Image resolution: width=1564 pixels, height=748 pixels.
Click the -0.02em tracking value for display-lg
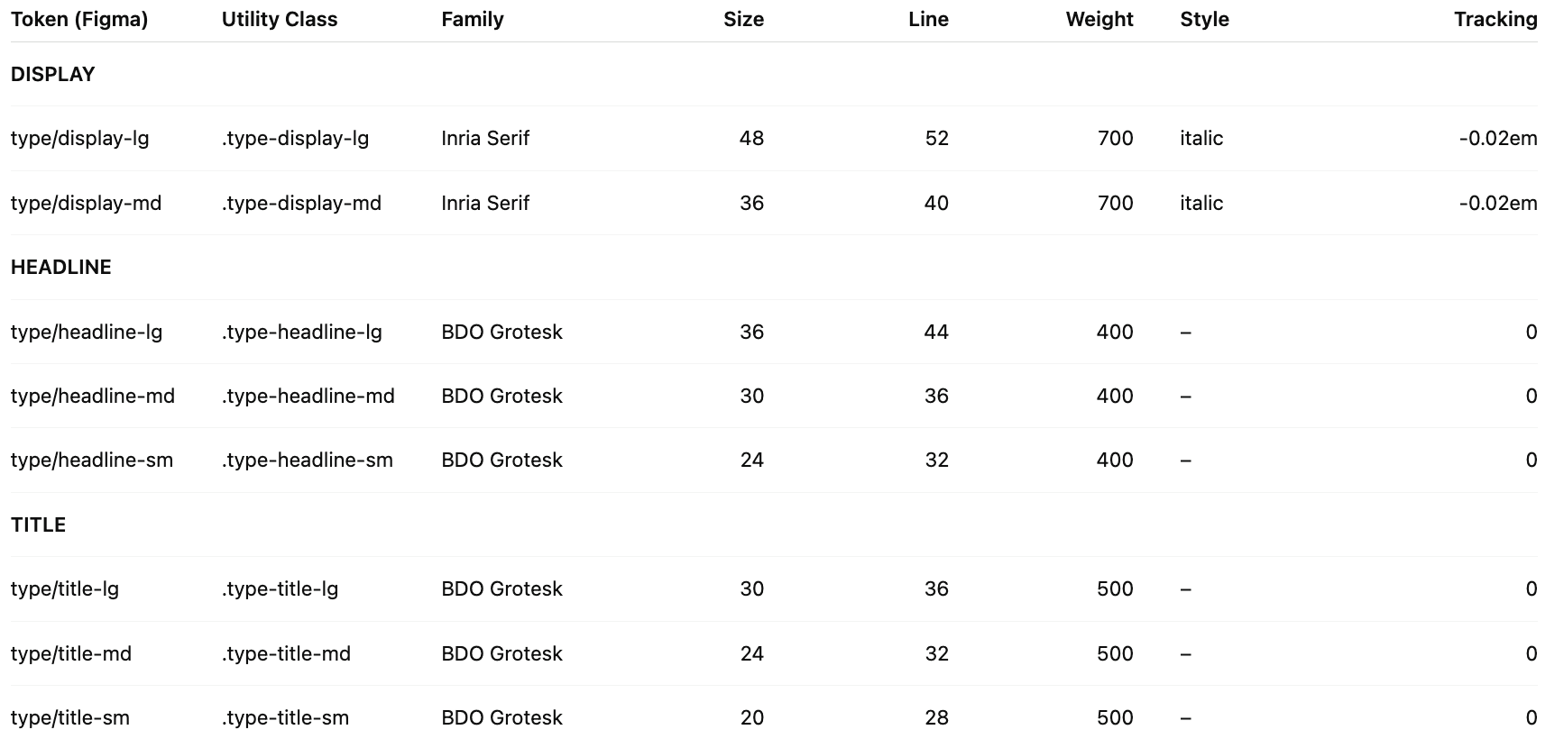pos(1498,139)
